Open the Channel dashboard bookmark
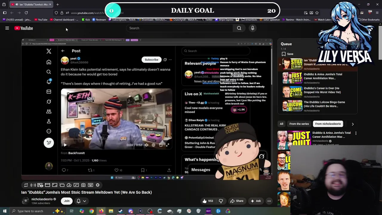This screenshot has height=215, width=382. [64, 20]
